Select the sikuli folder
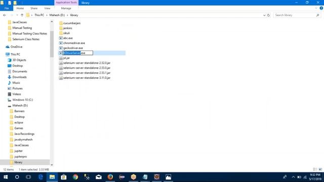This screenshot has height=182, width=324. point(66,33)
